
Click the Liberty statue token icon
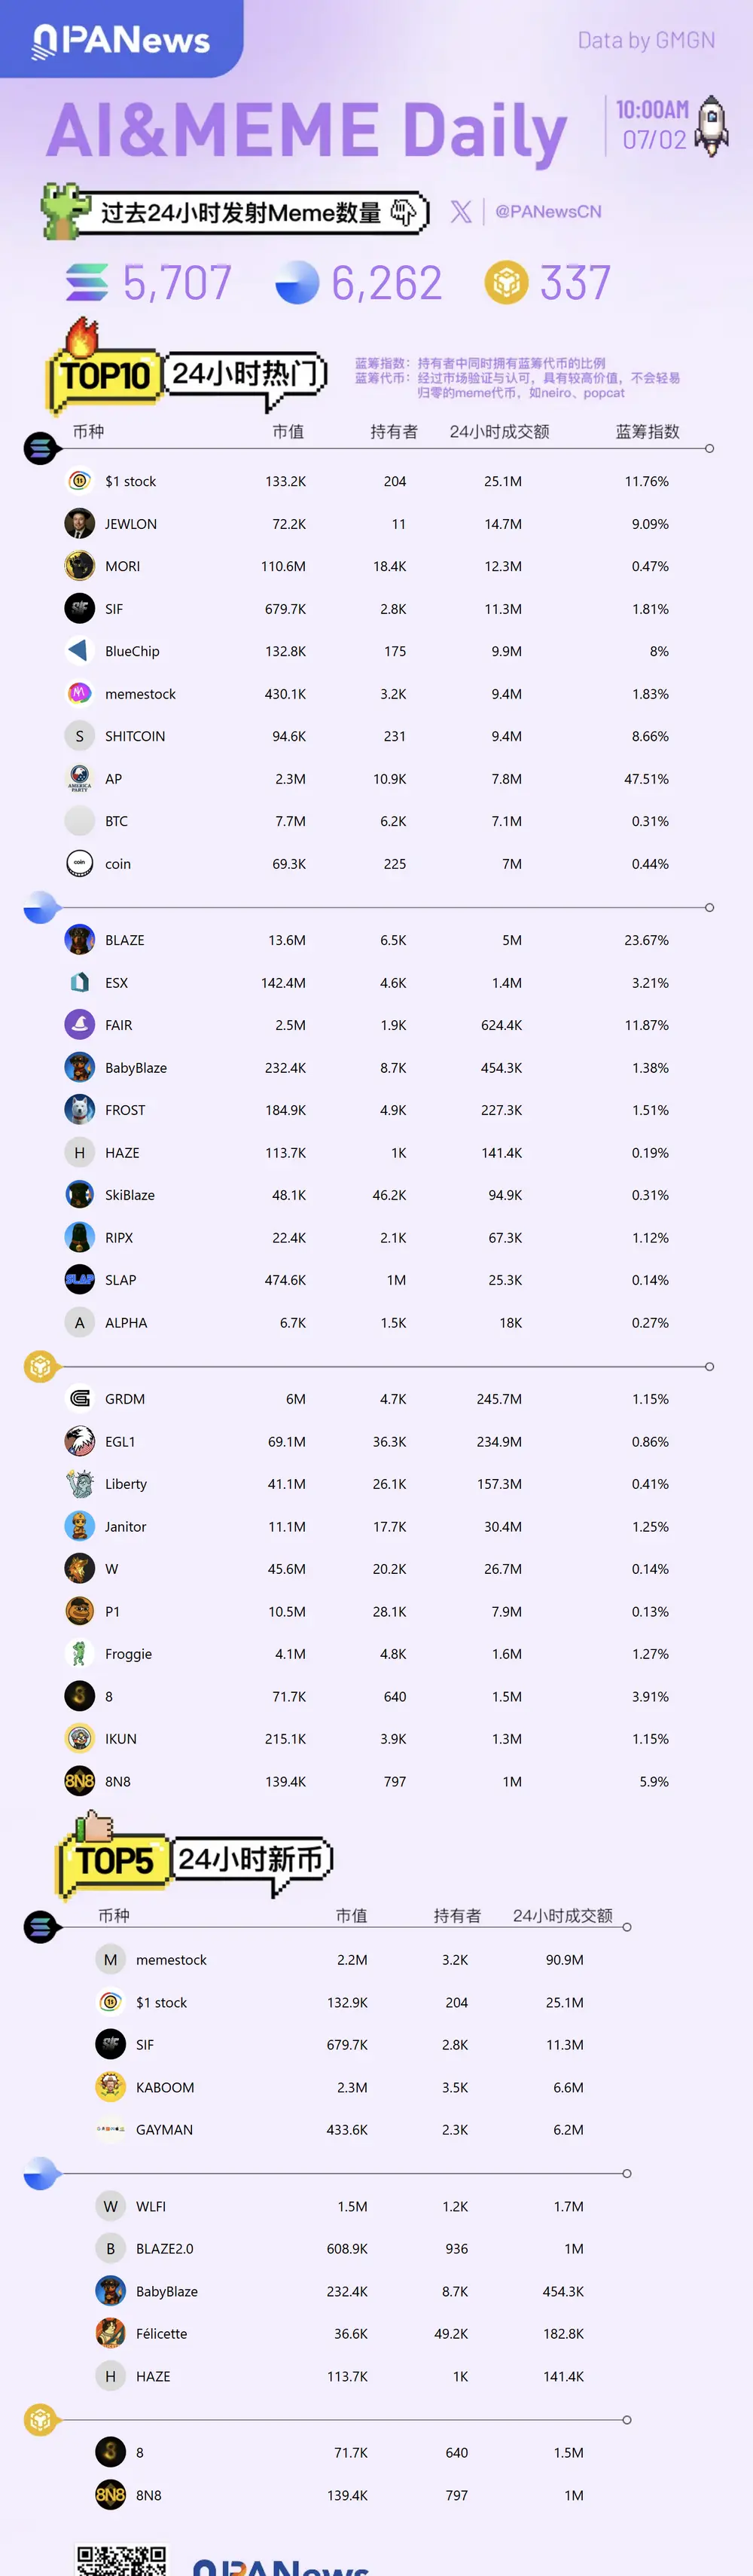click(x=80, y=1483)
